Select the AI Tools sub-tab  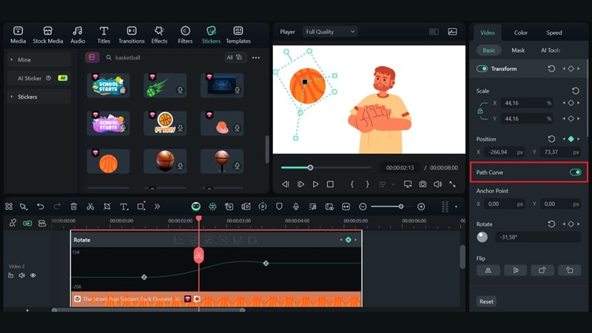click(550, 50)
